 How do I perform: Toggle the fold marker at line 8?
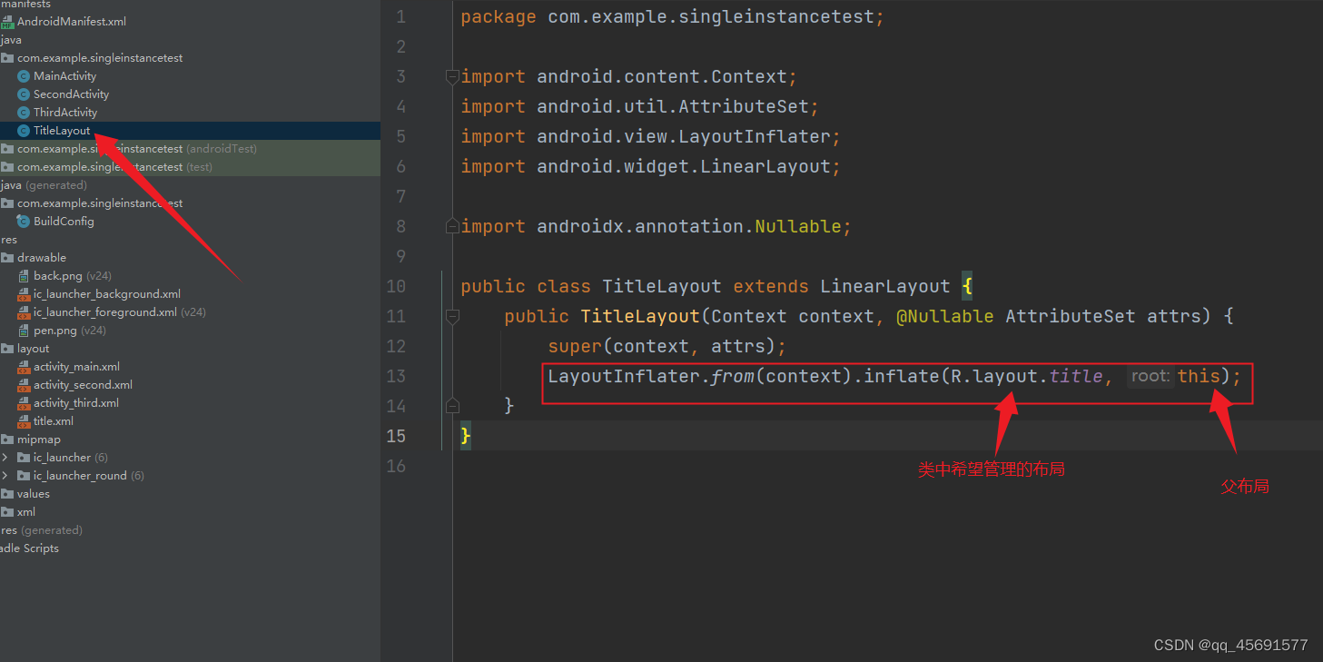click(452, 226)
